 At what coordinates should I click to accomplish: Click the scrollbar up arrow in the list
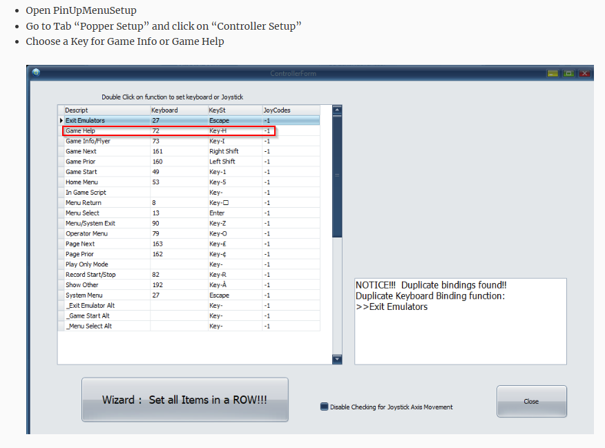coord(337,110)
